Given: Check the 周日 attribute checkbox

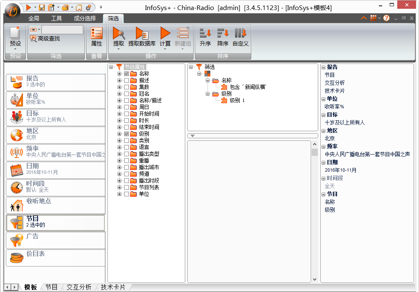Looking at the screenshot, I should [127, 107].
